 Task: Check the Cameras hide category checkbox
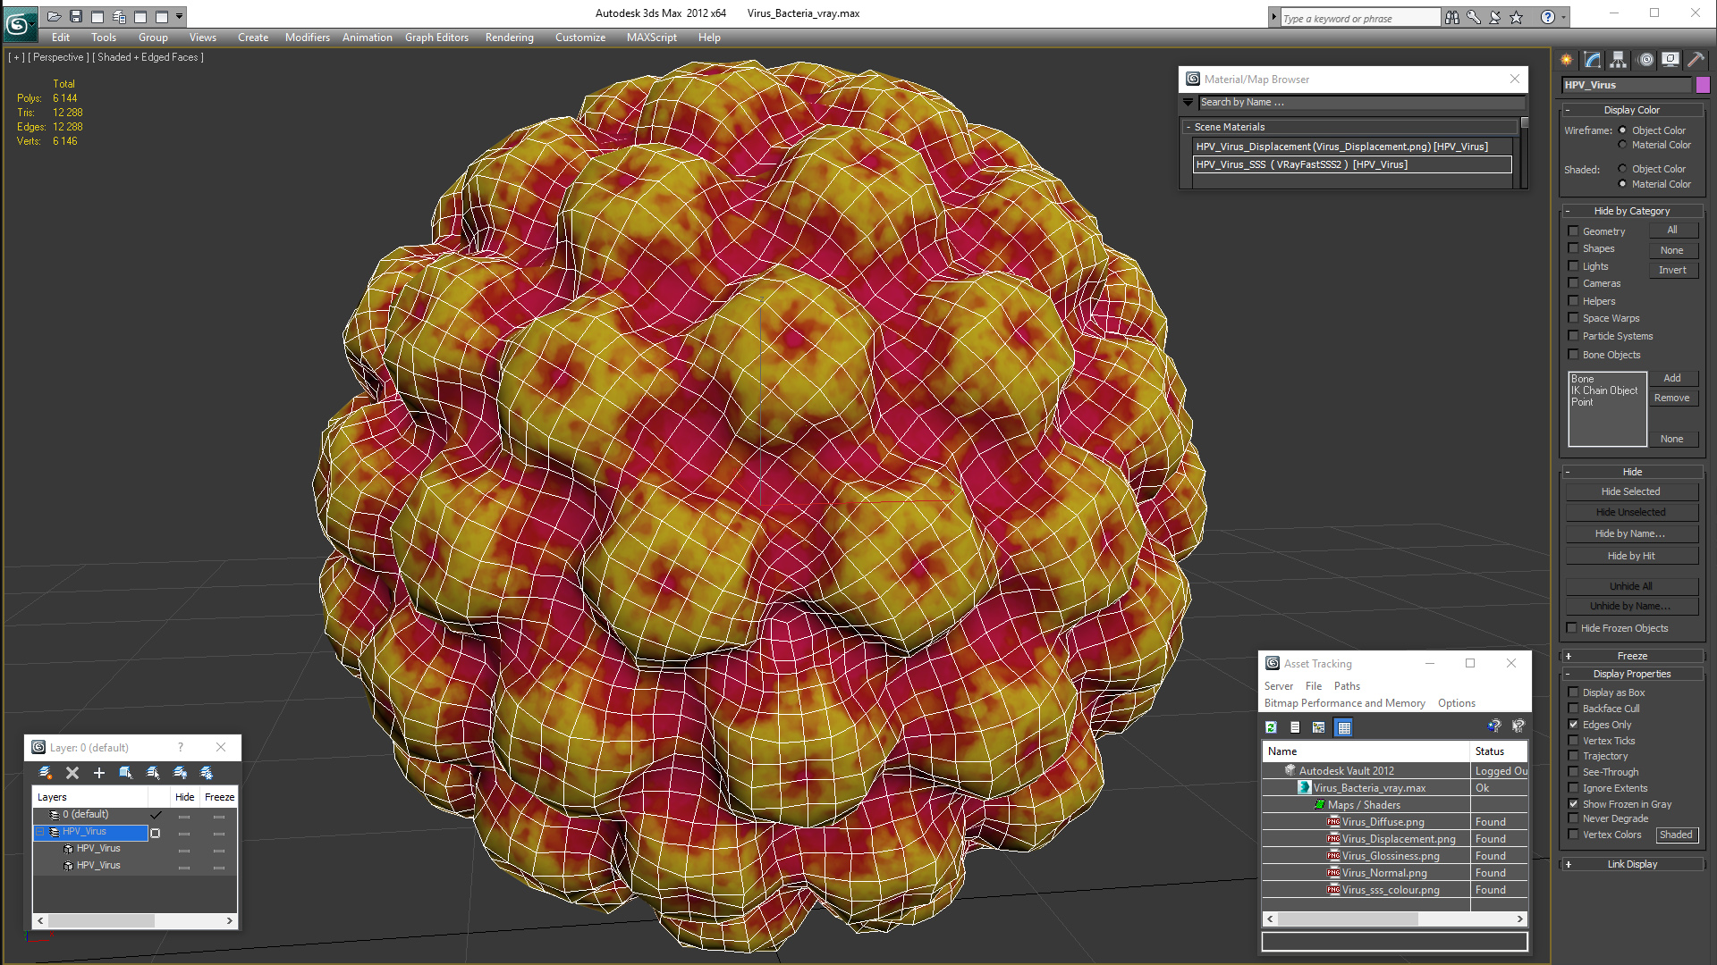[1573, 283]
